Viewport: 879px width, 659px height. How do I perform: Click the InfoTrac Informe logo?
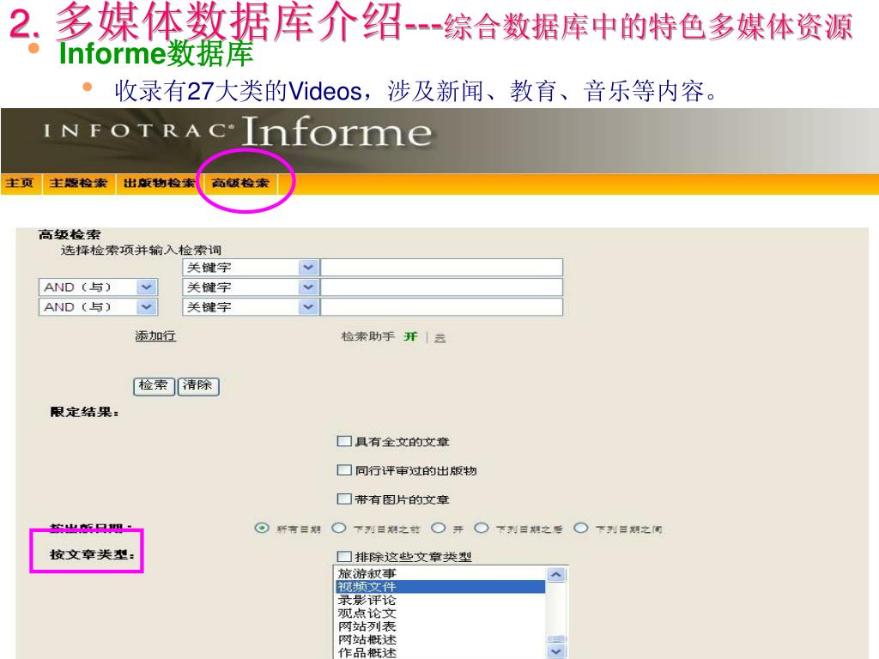[x=238, y=132]
